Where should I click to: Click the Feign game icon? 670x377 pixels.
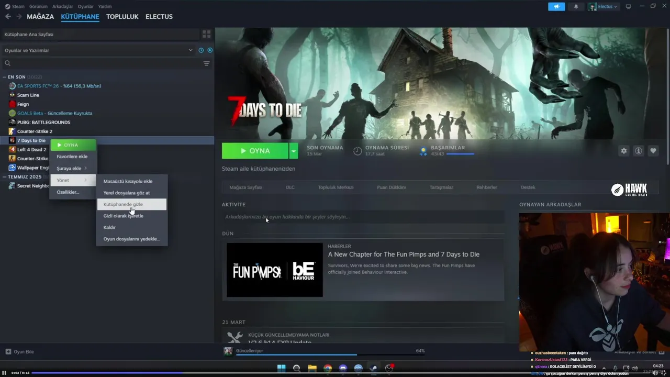click(x=12, y=104)
